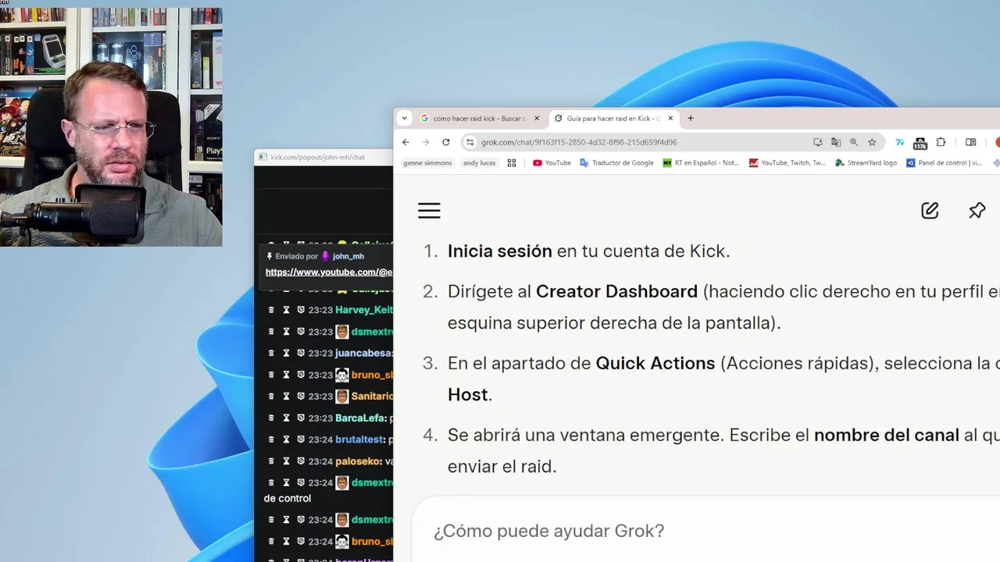Click the Sanitario username in Kick chat
The width and height of the screenshot is (1000, 562).
pos(372,396)
